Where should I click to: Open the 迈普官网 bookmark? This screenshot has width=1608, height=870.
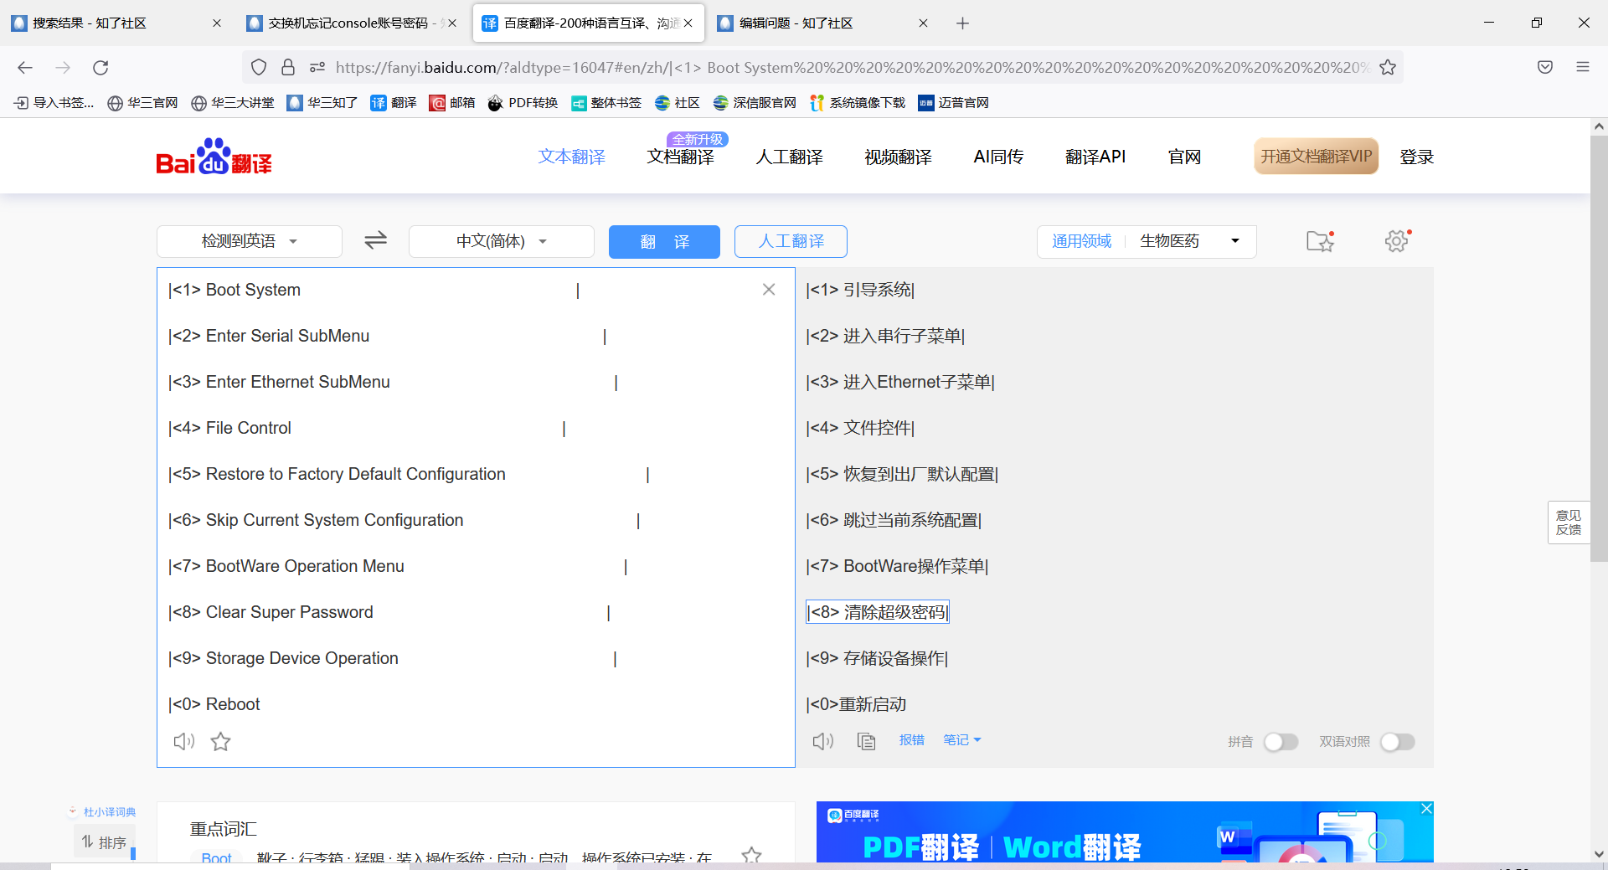tap(954, 103)
